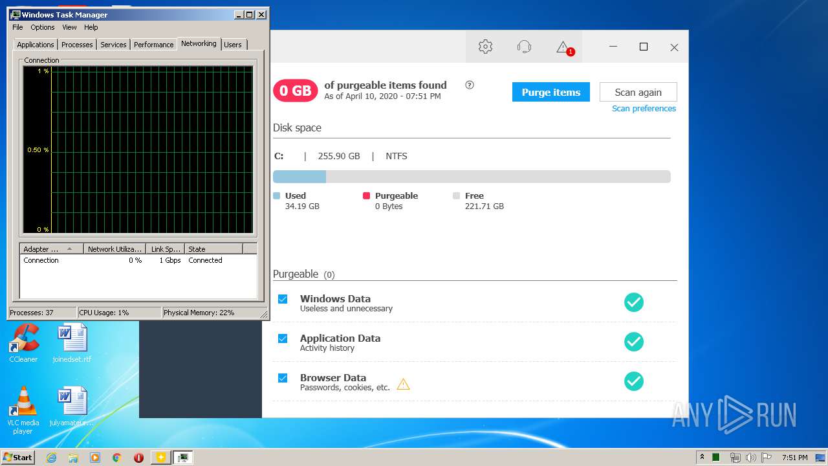828x466 pixels.
Task: Show hidden tray icons arrow
Action: point(703,458)
